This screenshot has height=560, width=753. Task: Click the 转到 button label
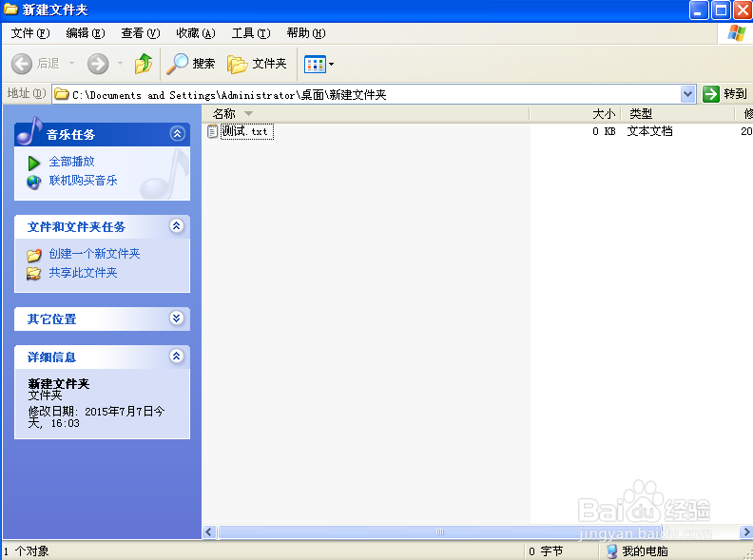735,94
